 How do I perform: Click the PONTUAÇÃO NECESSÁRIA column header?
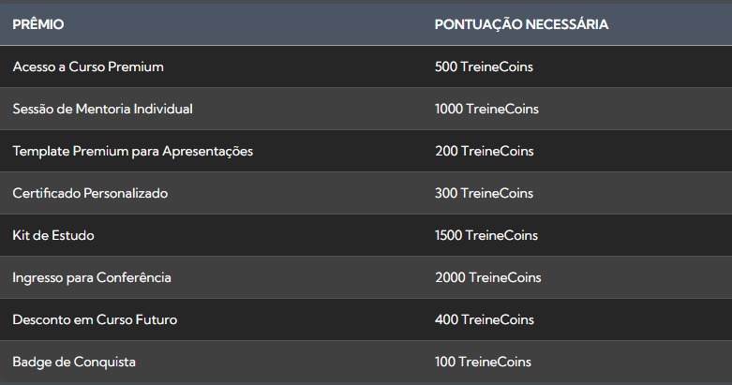[x=521, y=24]
